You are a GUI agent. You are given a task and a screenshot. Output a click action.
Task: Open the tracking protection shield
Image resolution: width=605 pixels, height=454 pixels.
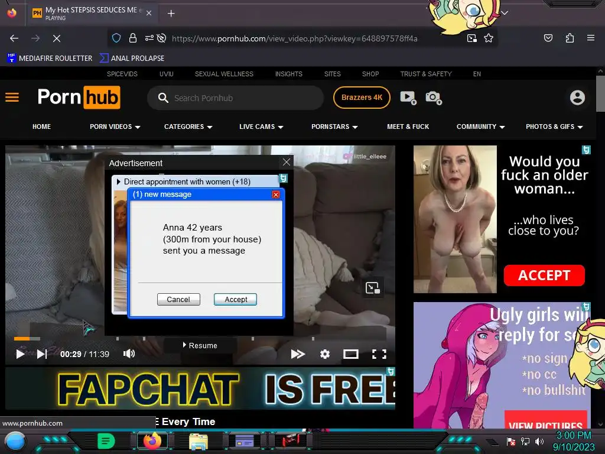(x=116, y=38)
